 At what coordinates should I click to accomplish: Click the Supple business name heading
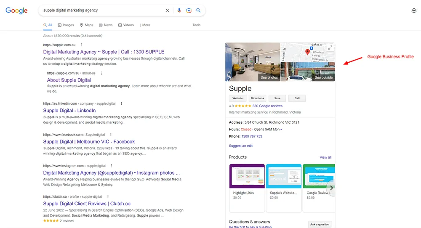click(x=240, y=88)
